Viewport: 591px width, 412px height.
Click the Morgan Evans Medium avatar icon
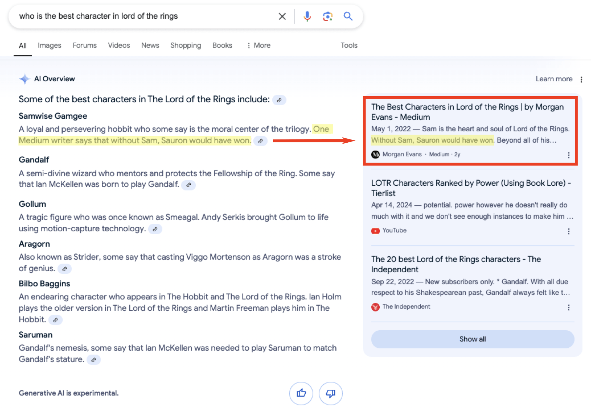click(375, 155)
